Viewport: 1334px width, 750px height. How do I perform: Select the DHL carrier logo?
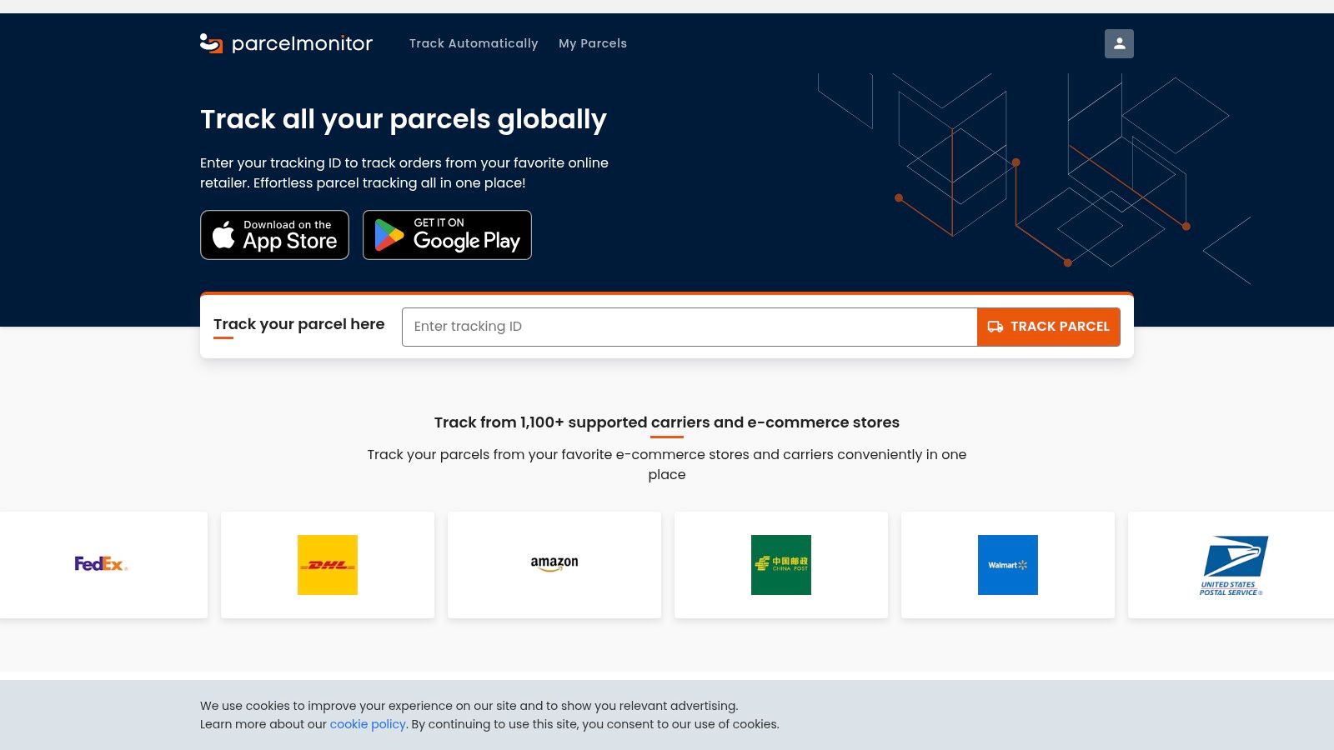point(328,564)
